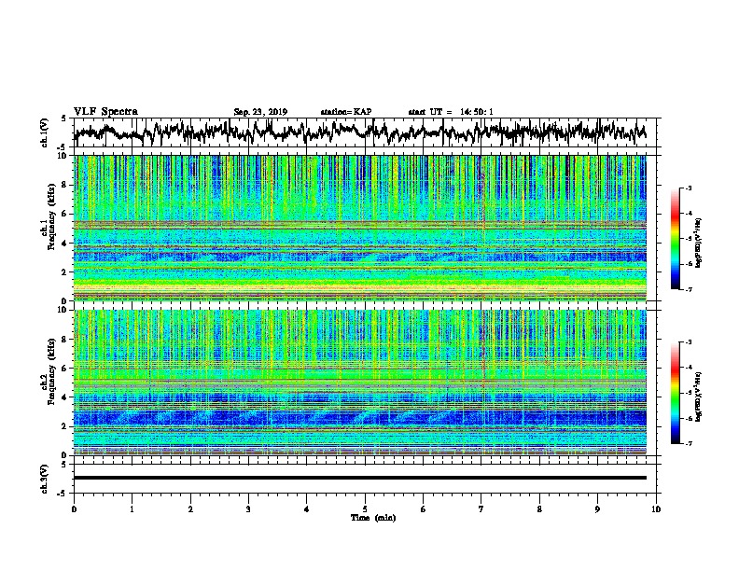Click the ch.2 spectrogram panel
The image size is (739, 571).
pos(359,383)
